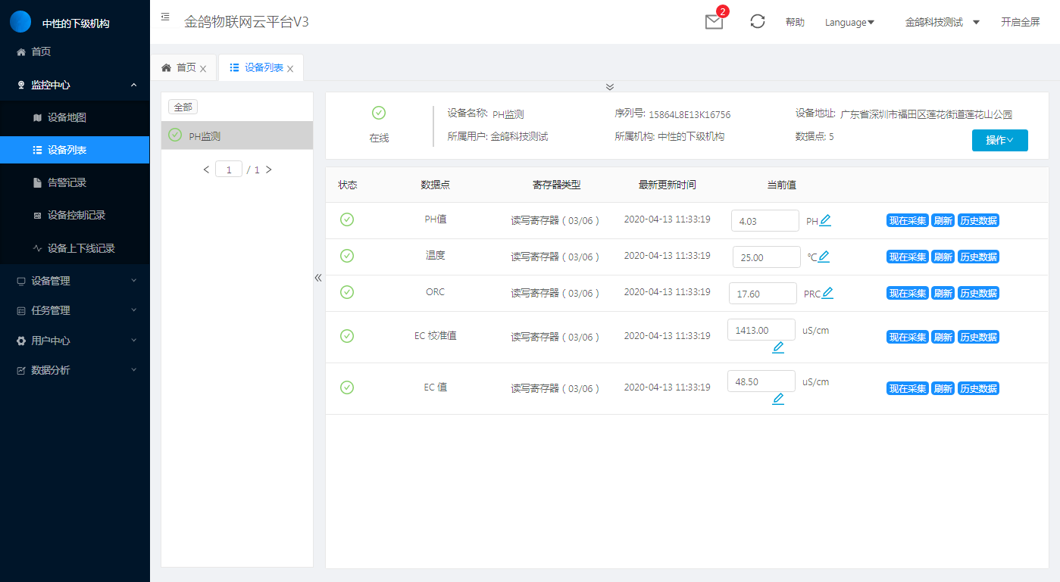The width and height of the screenshot is (1060, 582).
Task: Open the Language dropdown
Action: 849,22
